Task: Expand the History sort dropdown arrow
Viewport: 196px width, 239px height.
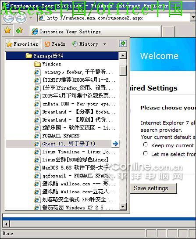Action: 104,44
